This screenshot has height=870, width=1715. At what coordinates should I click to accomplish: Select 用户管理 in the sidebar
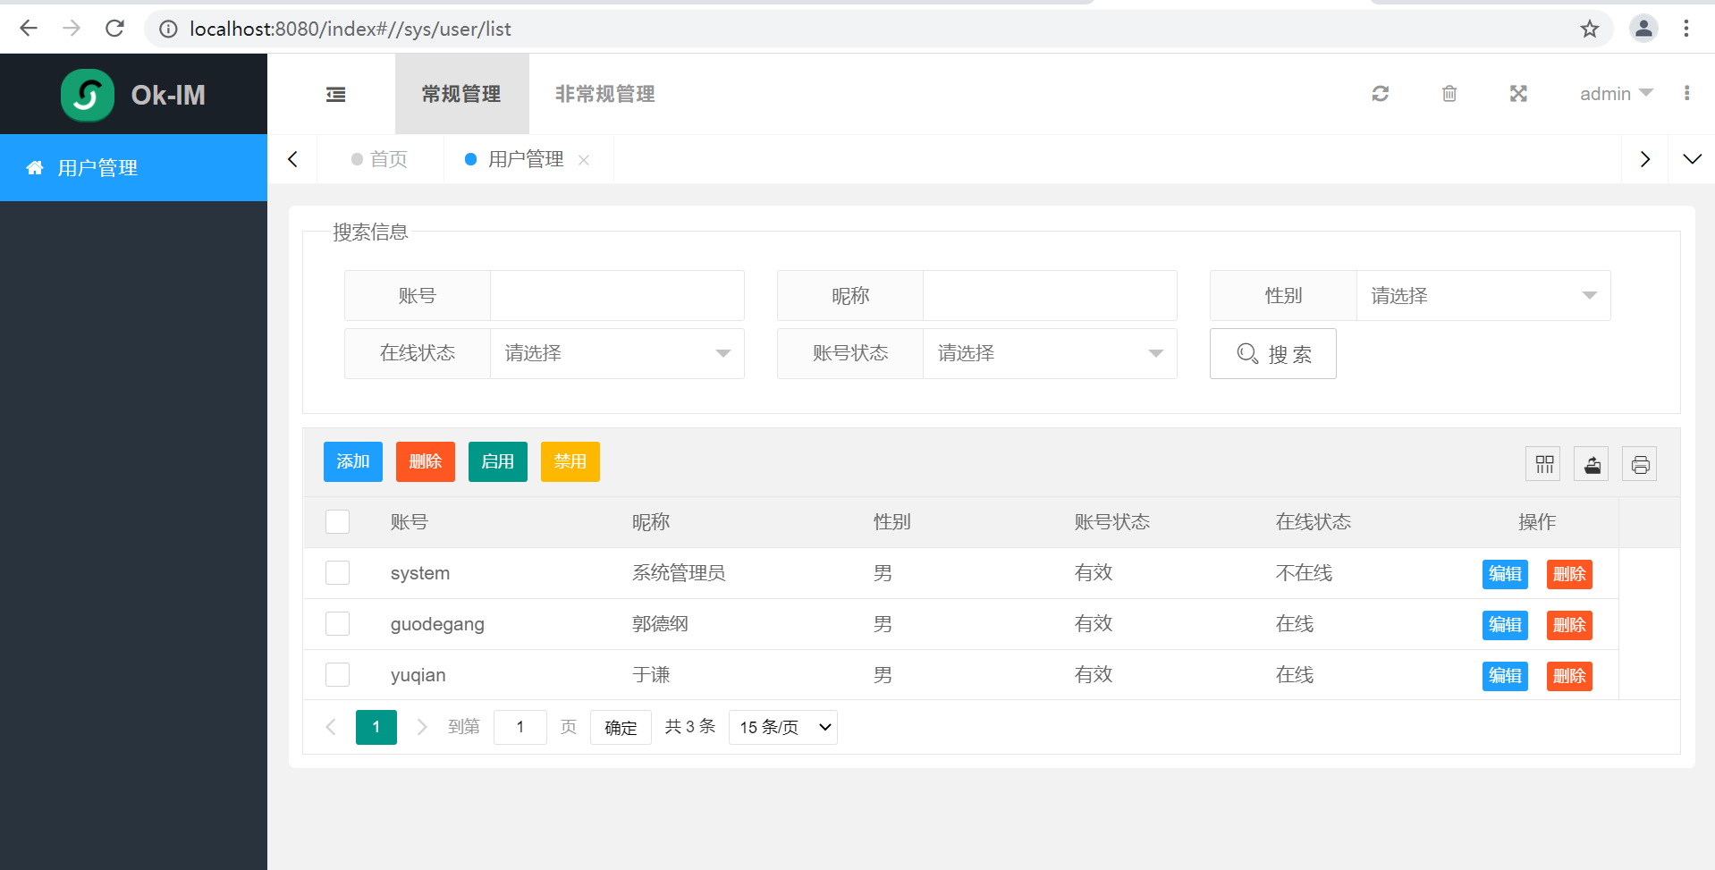133,168
